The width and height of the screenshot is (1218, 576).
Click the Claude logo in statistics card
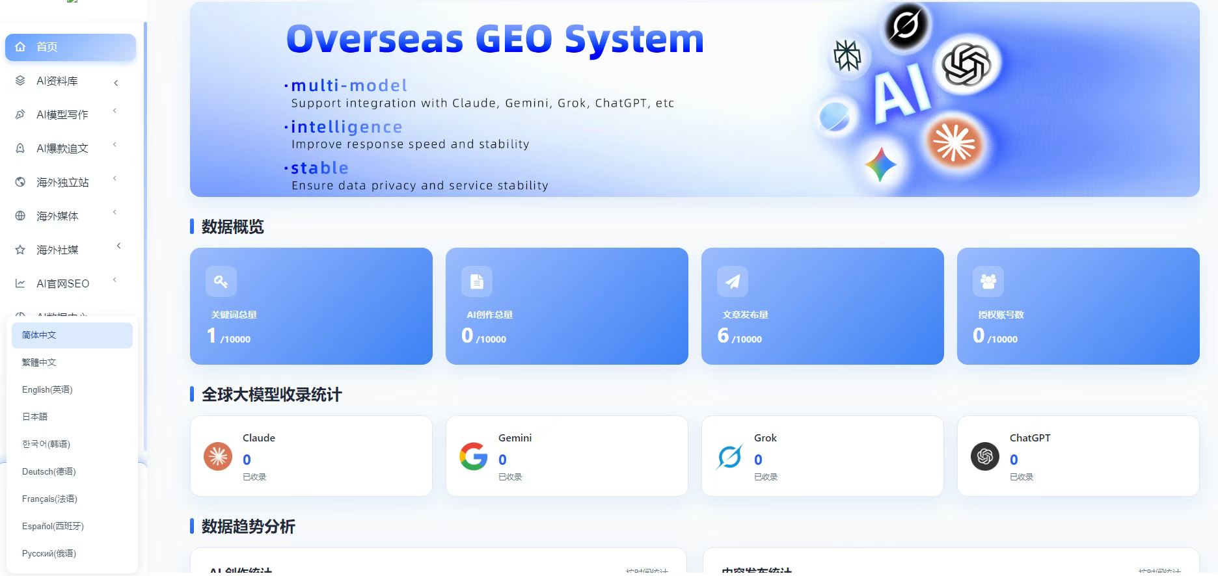pos(218,456)
